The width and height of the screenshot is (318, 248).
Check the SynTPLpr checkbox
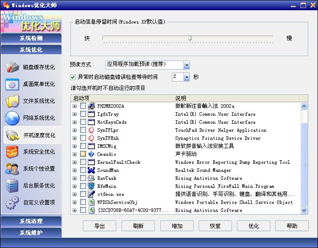(83, 130)
